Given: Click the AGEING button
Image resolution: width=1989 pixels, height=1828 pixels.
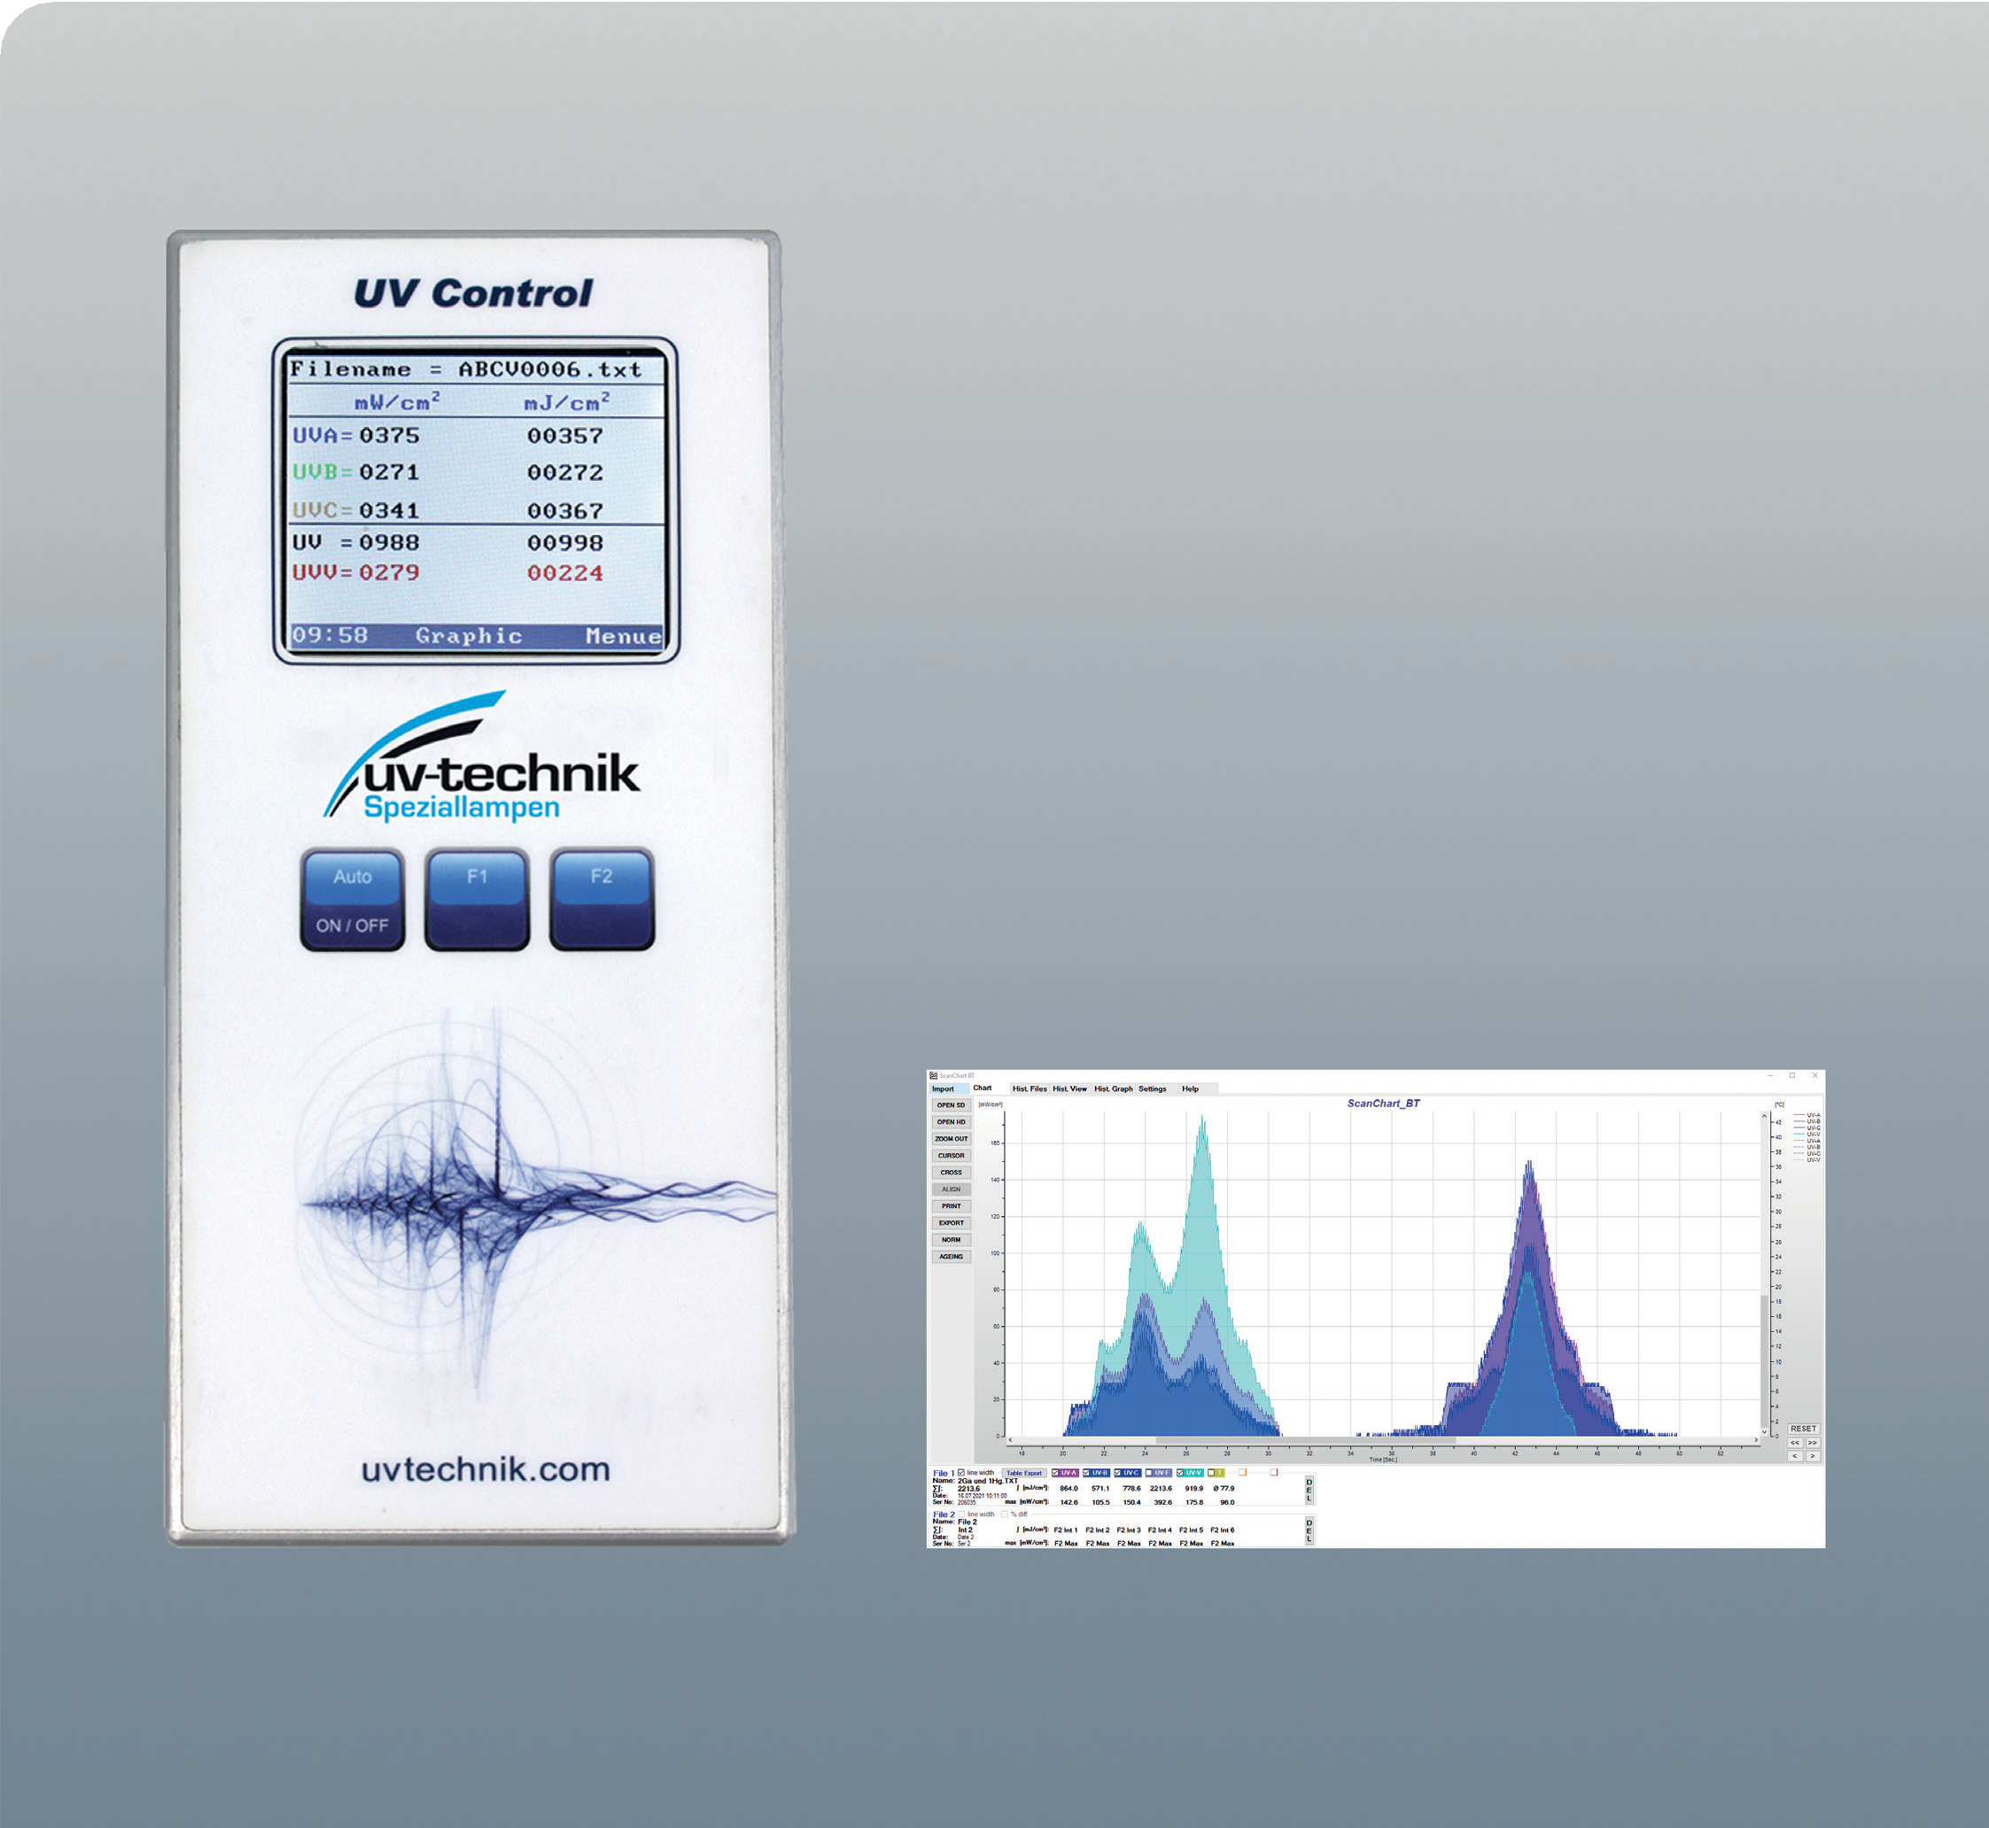Looking at the screenshot, I should coord(951,1256).
